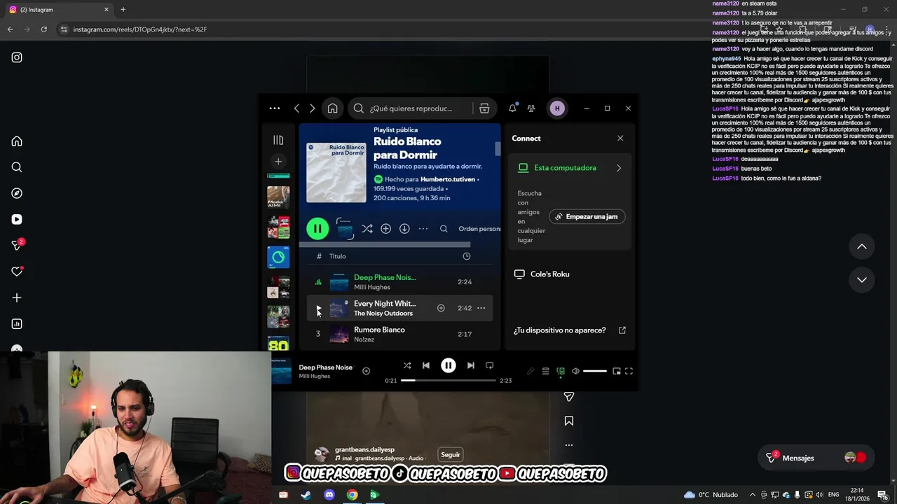Add Every Night White Noise to liked songs
897x504 pixels.
point(441,308)
